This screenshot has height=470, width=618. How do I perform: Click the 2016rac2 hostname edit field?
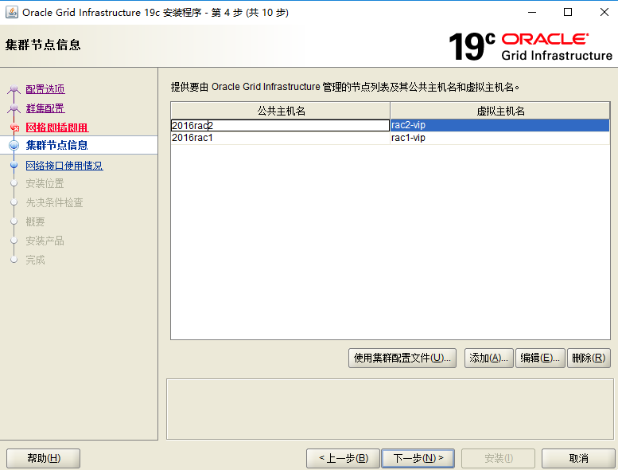coord(280,125)
